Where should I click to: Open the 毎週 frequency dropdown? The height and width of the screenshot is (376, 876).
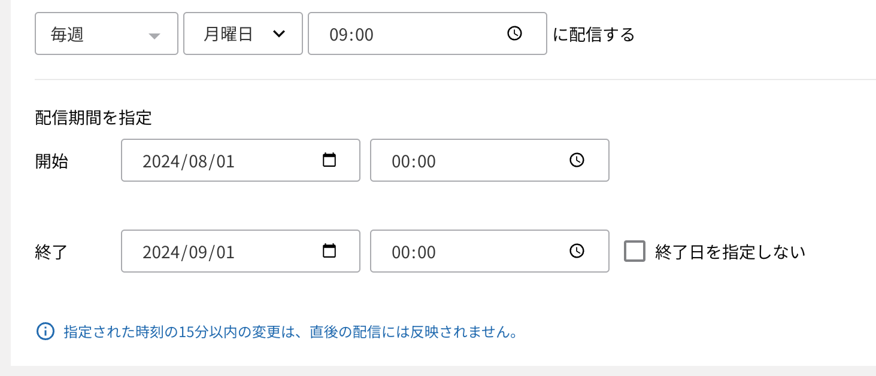[96, 34]
